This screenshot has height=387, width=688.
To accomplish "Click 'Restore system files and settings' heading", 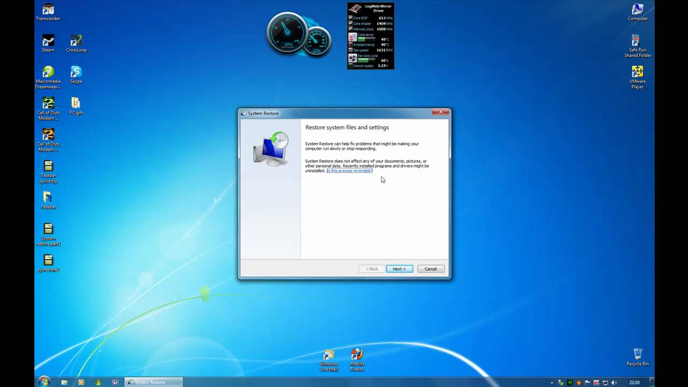I will [x=347, y=127].
